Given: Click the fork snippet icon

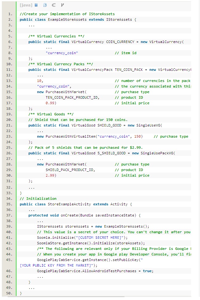Looking at the screenshot, I should [63, 5].
